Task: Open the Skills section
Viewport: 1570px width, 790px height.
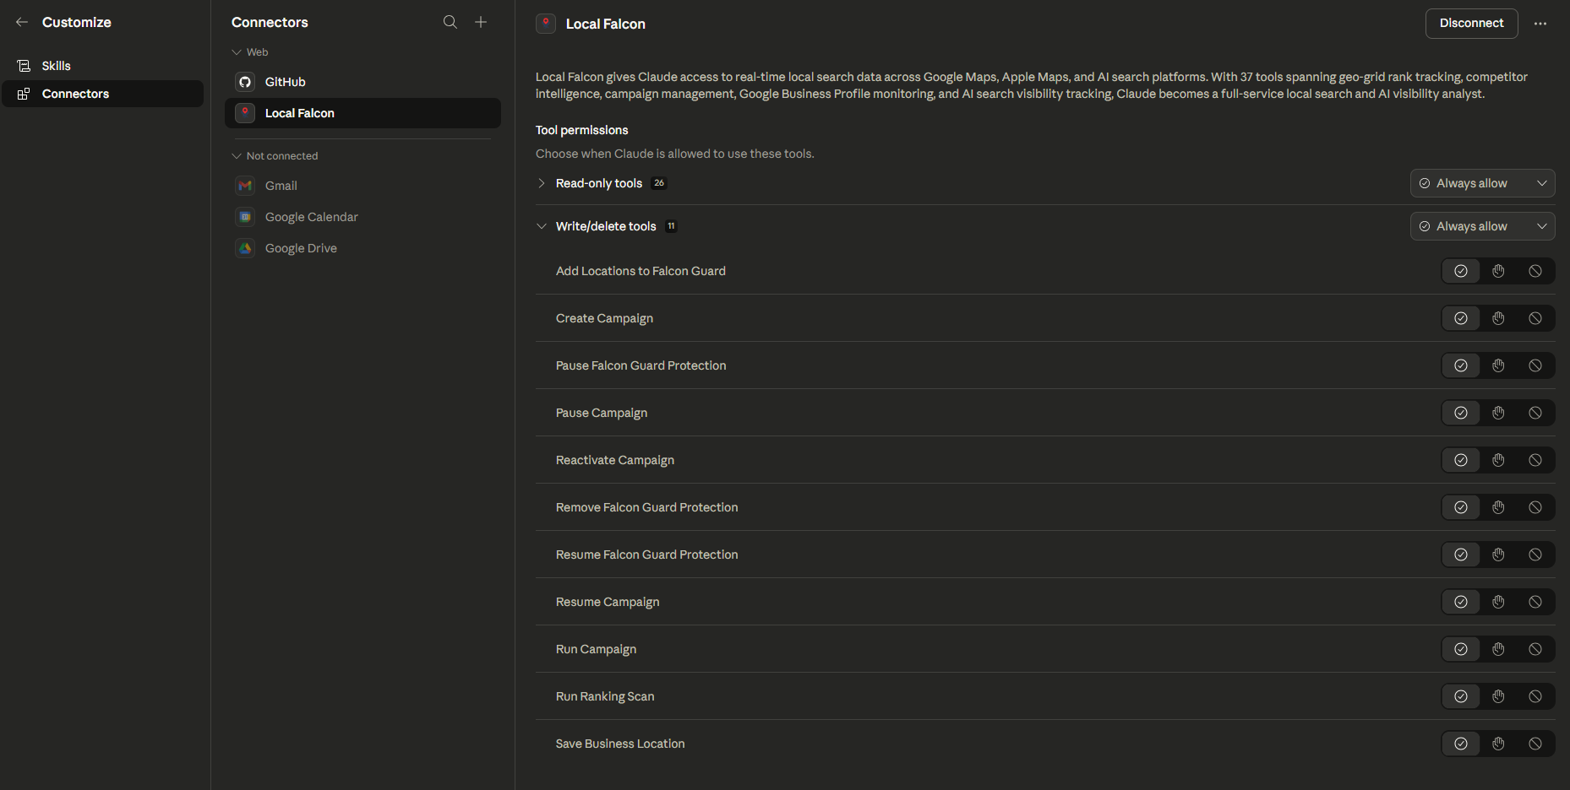Action: coord(57,66)
